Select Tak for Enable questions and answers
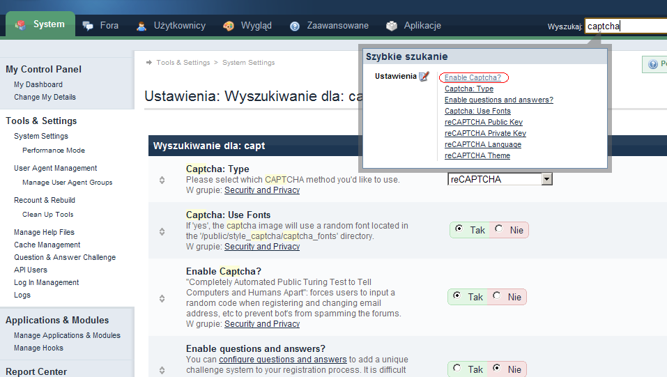Viewport: 667px width, 377px height. pyautogui.click(x=458, y=369)
